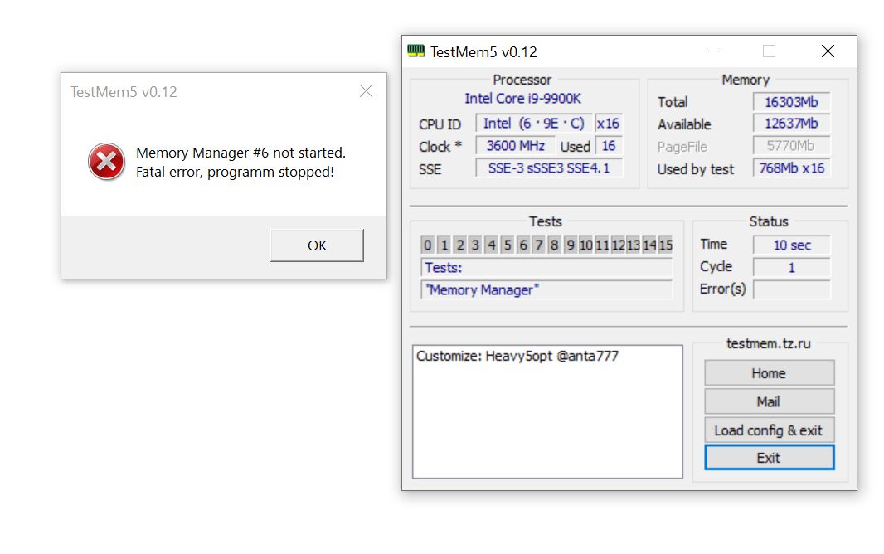Select test box number 9

click(571, 245)
